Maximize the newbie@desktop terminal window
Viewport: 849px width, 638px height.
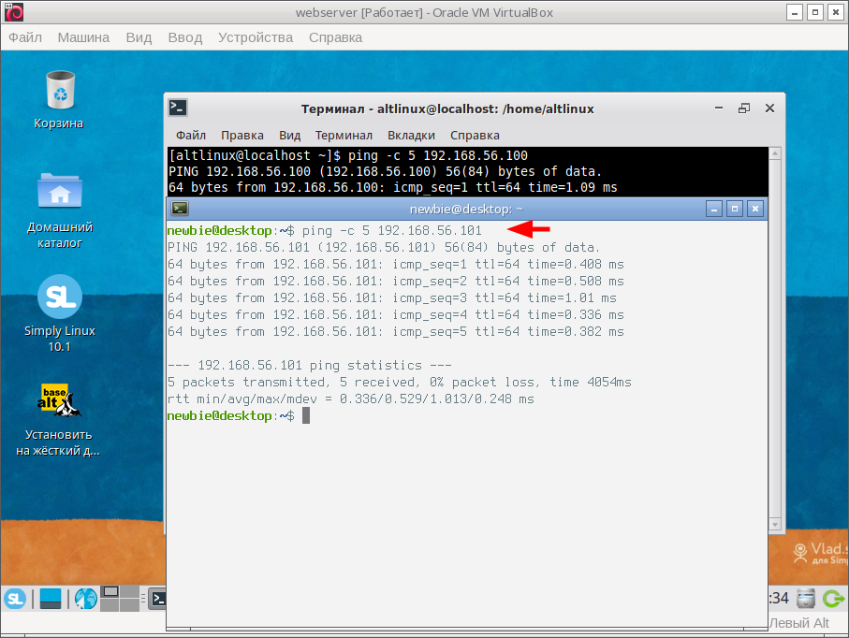pyautogui.click(x=735, y=209)
